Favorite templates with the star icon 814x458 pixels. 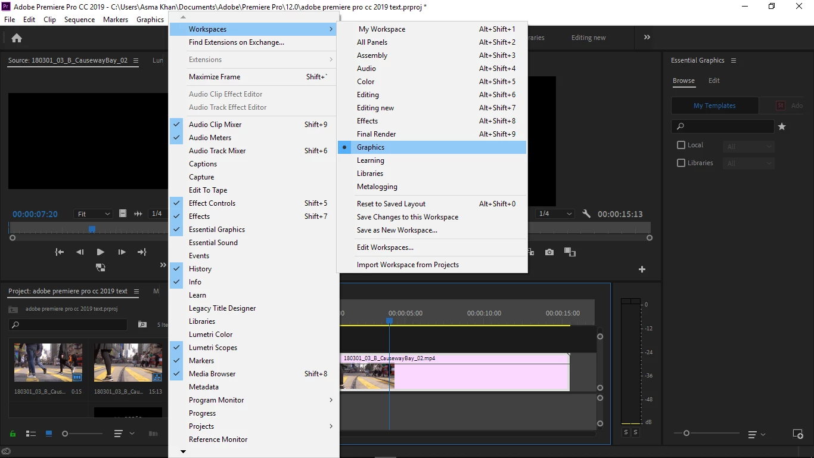(782, 126)
